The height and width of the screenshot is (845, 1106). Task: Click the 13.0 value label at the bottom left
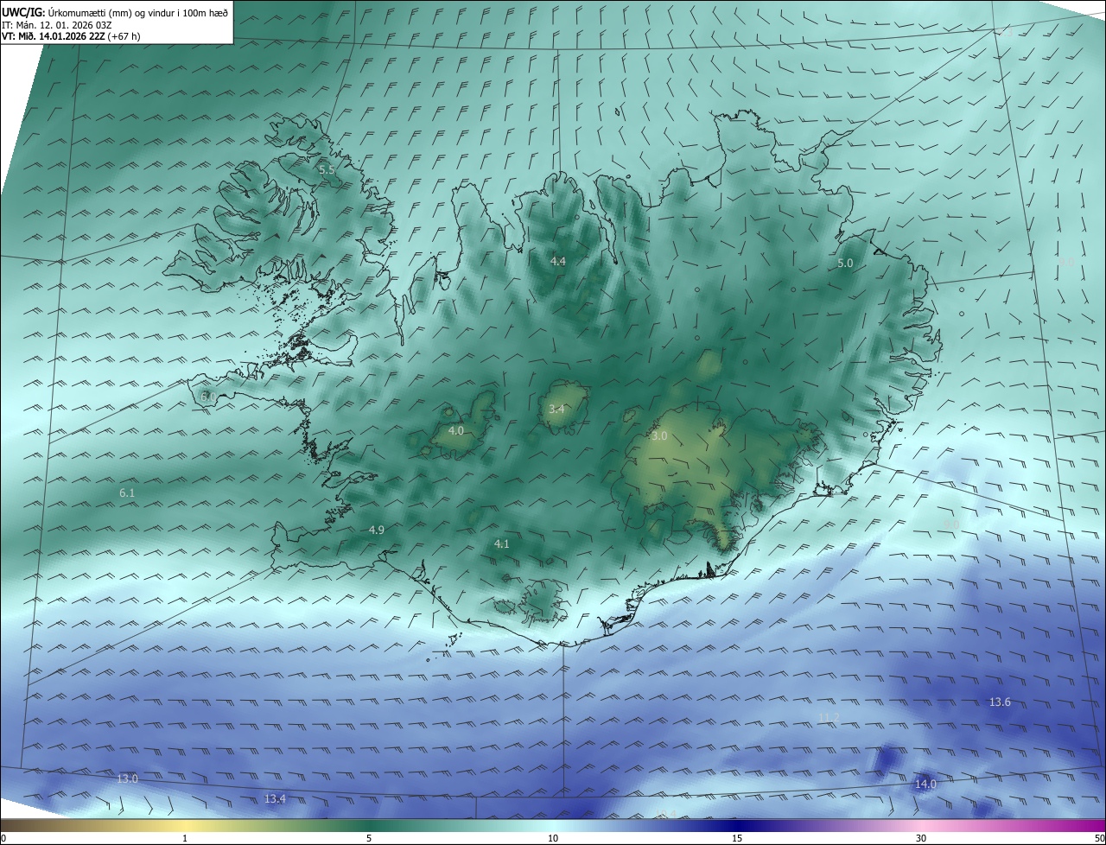[127, 778]
